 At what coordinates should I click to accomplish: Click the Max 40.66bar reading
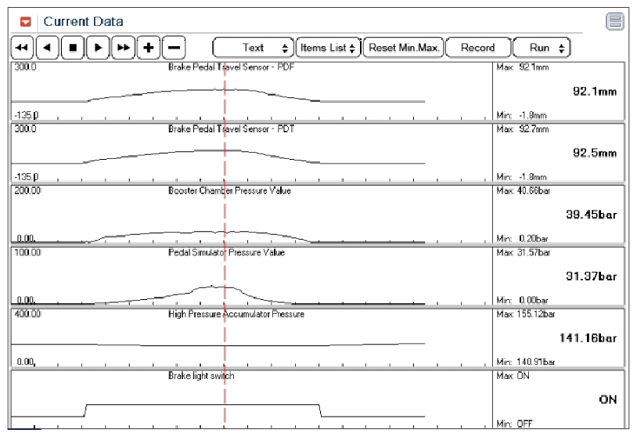click(524, 190)
